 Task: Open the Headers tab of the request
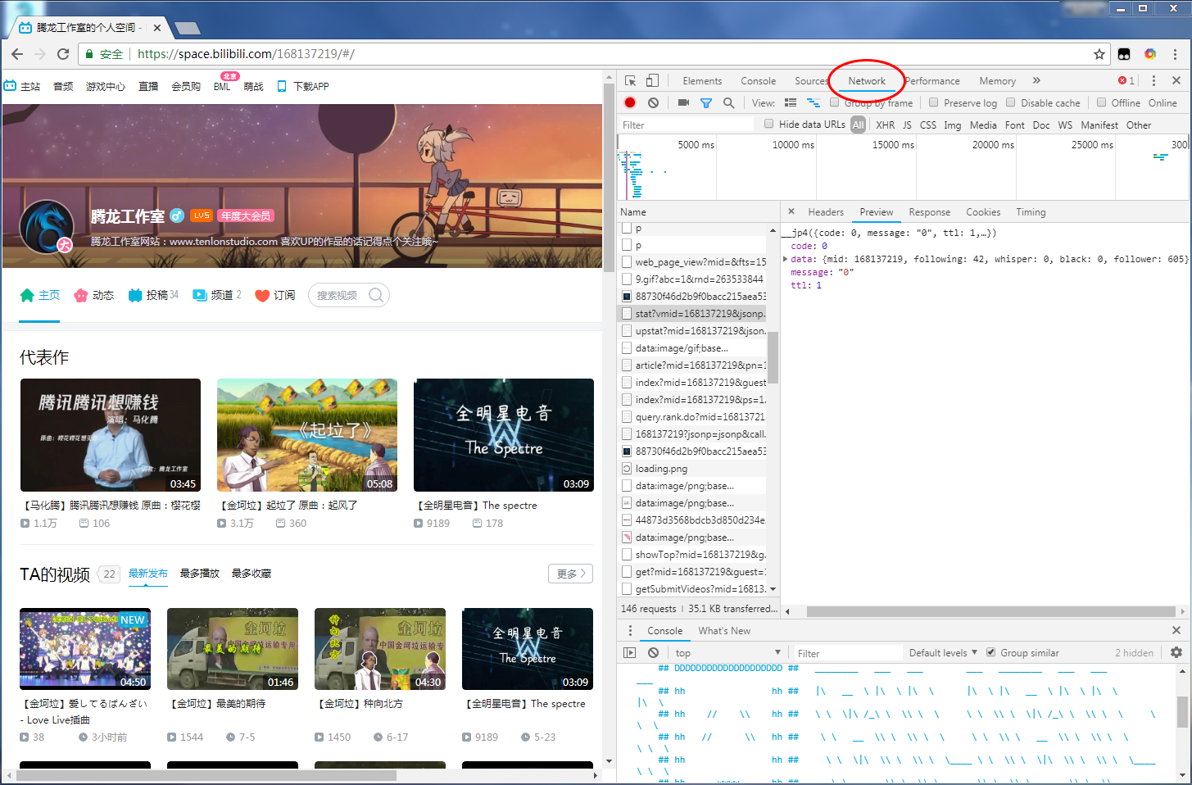(826, 212)
